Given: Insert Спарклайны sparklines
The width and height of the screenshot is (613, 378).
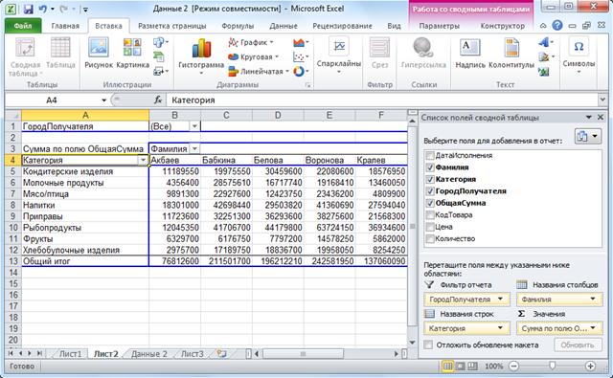Looking at the screenshot, I should pyautogui.click(x=338, y=56).
